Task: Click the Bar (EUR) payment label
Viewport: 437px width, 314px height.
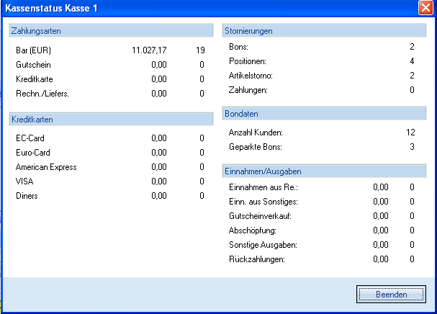Action: (34, 50)
